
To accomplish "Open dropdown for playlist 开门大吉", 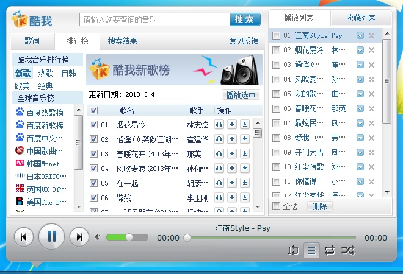I will [x=360, y=152].
